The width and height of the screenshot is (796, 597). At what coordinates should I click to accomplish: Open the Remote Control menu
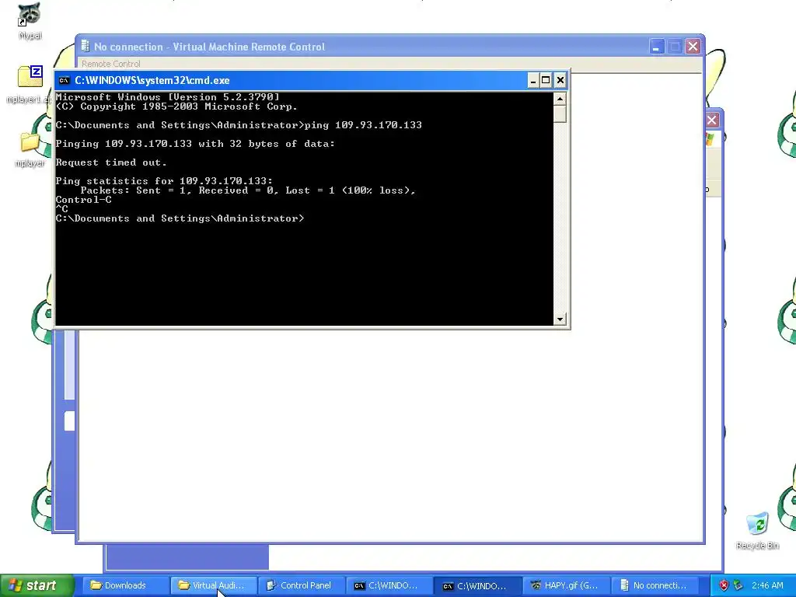(110, 64)
